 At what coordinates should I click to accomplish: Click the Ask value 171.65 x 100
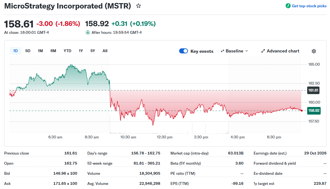65,183
